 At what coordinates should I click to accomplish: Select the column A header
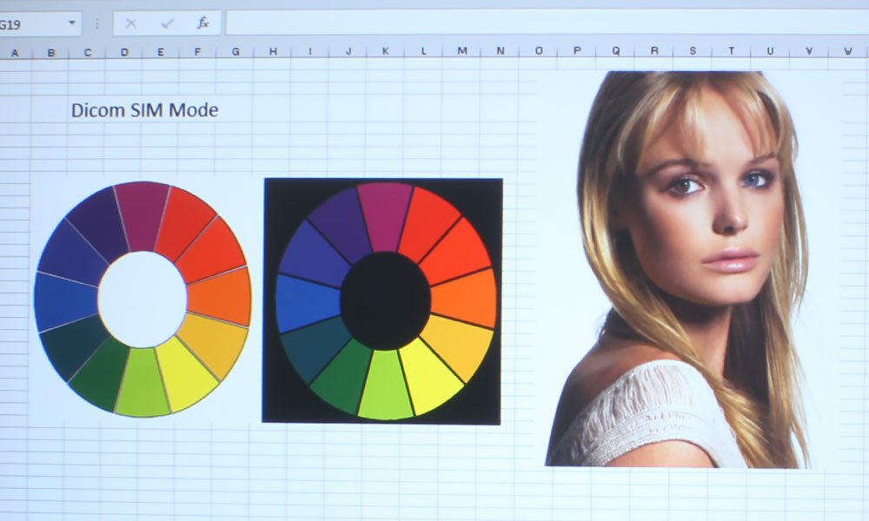pyautogui.click(x=14, y=52)
